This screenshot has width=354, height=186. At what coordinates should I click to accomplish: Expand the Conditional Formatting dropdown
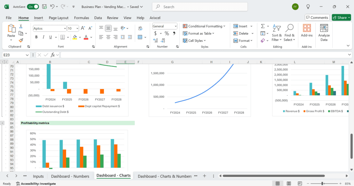click(x=204, y=26)
